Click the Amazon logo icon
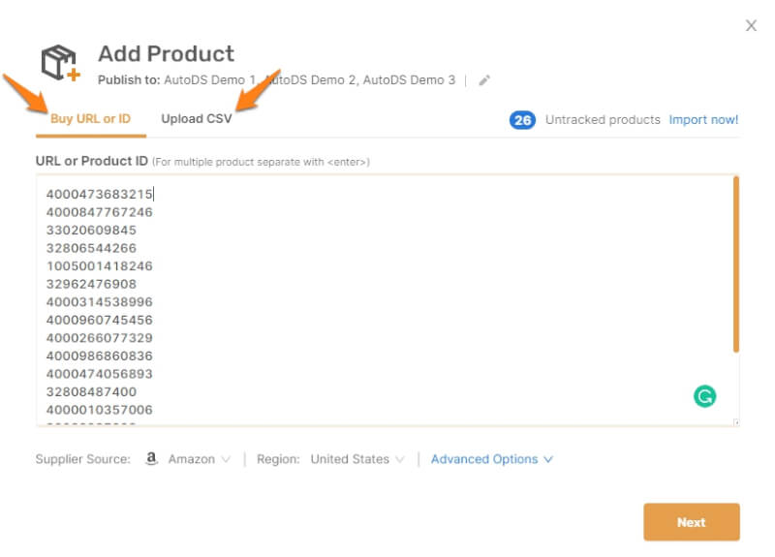The height and width of the screenshot is (557, 775). (151, 459)
